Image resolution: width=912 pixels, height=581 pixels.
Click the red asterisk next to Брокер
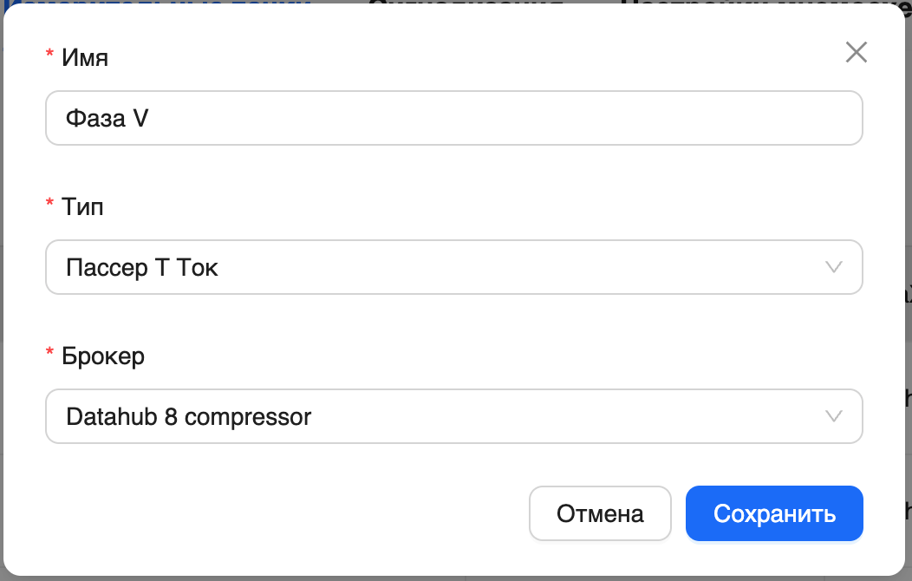point(49,350)
